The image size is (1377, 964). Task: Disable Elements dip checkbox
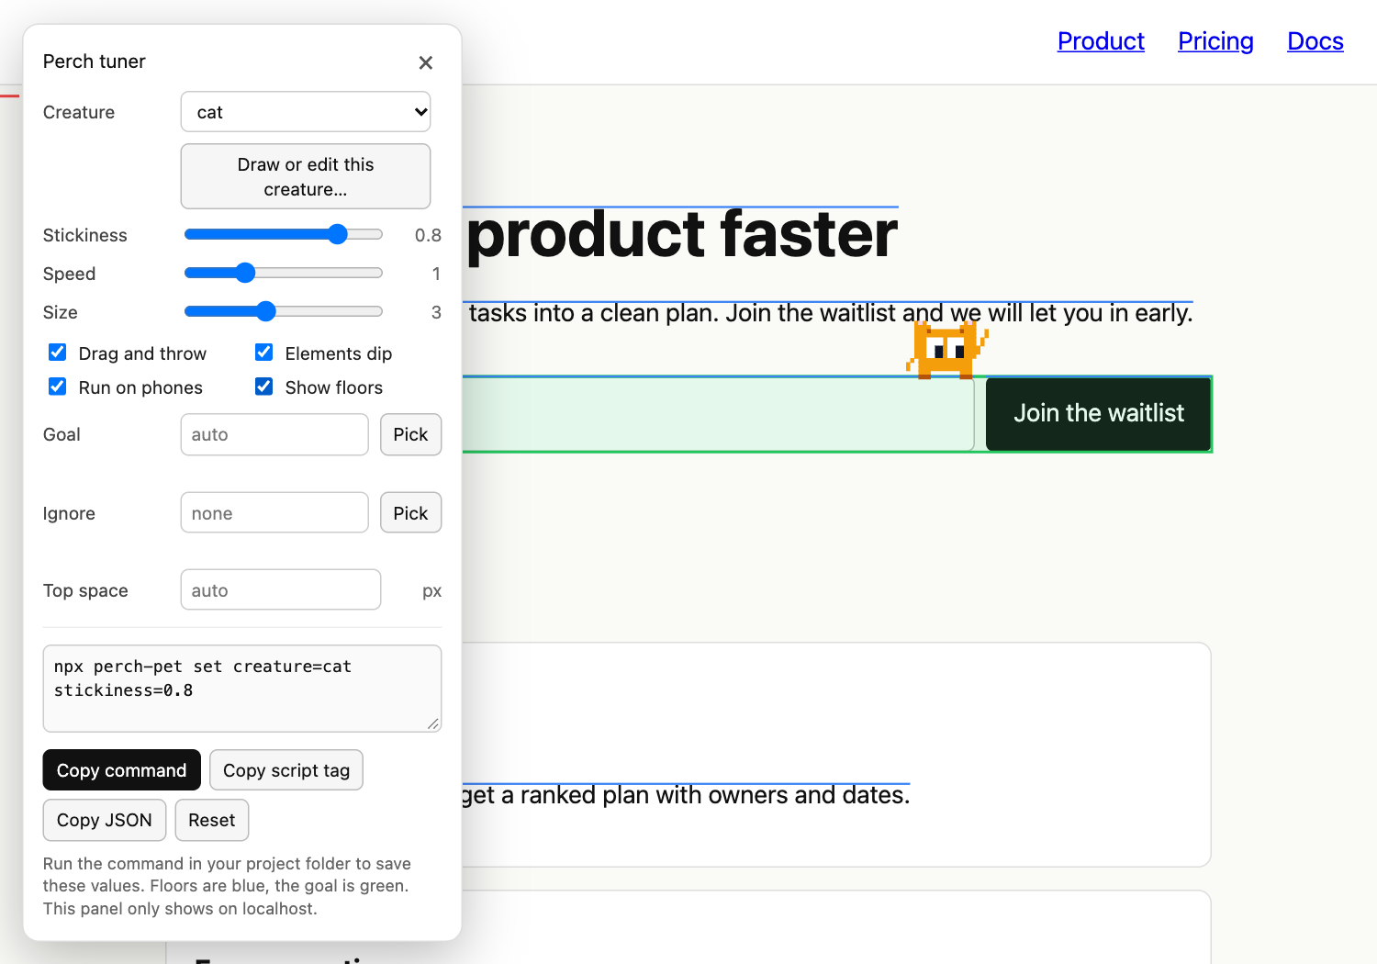click(x=264, y=353)
